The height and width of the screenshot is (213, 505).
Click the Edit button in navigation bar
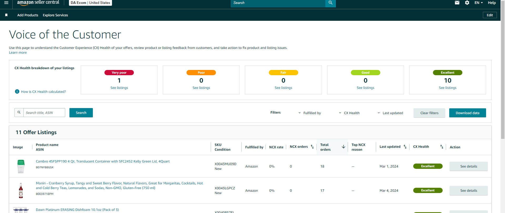pyautogui.click(x=490, y=15)
